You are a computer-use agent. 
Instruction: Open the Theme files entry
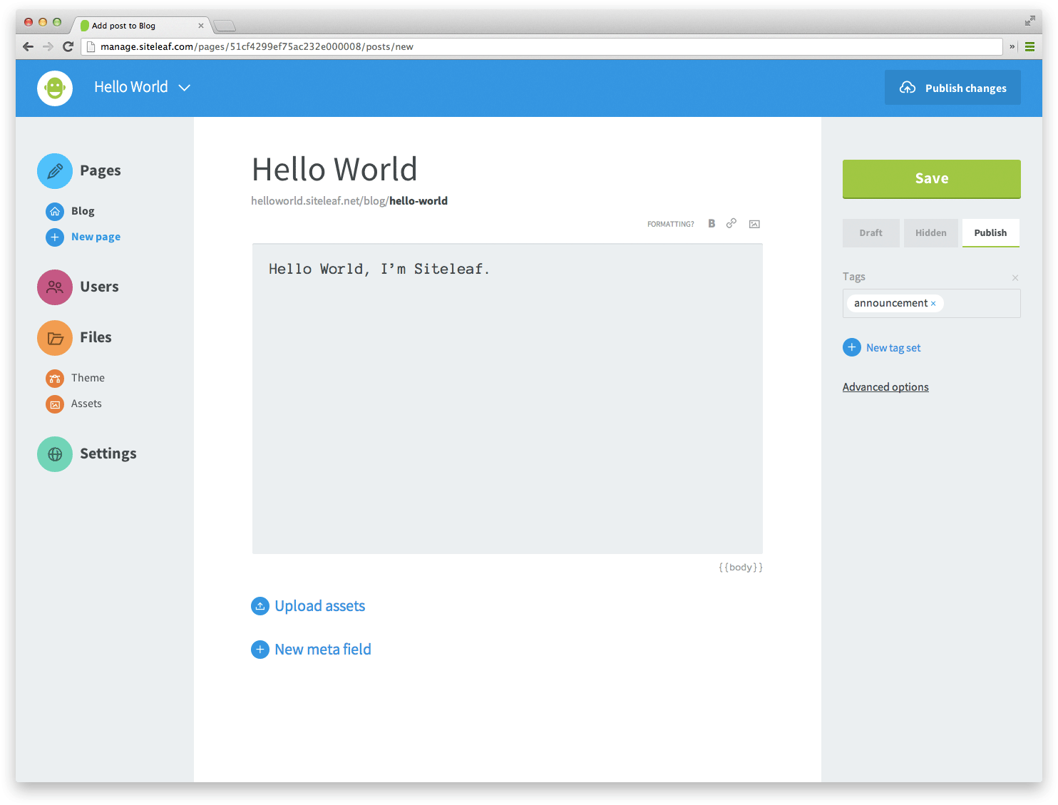[88, 378]
